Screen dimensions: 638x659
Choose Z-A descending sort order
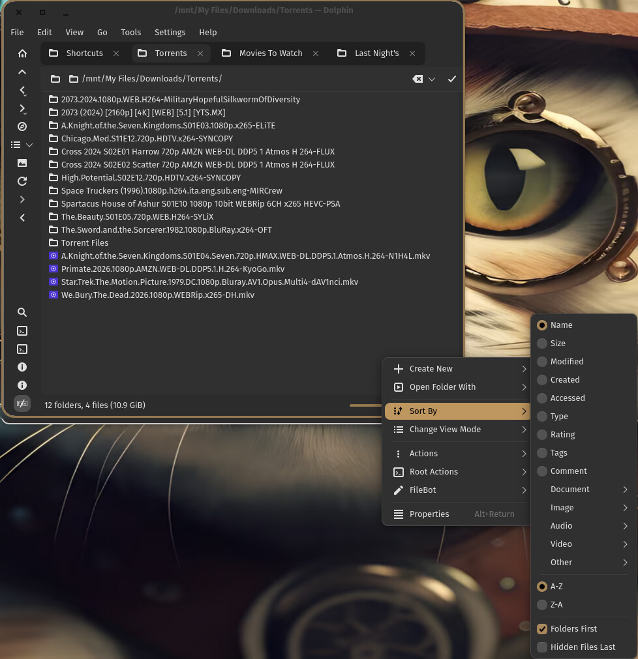556,604
